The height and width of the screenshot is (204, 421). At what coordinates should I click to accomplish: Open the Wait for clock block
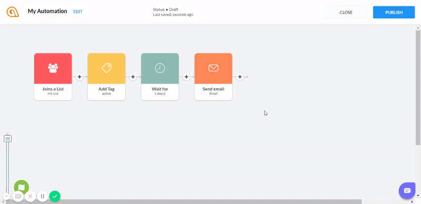pos(160,77)
